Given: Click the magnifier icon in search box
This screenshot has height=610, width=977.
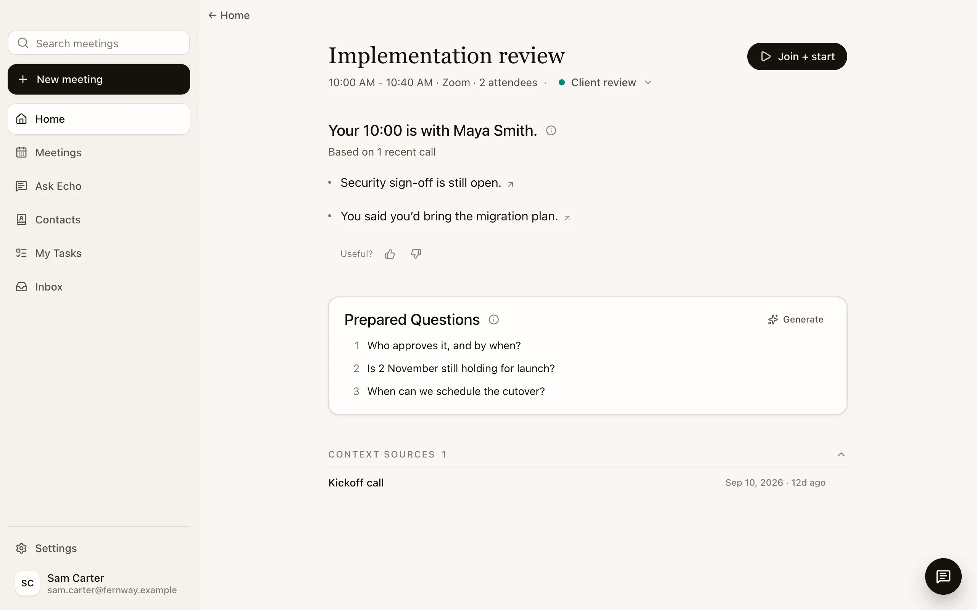Looking at the screenshot, I should pyautogui.click(x=23, y=43).
